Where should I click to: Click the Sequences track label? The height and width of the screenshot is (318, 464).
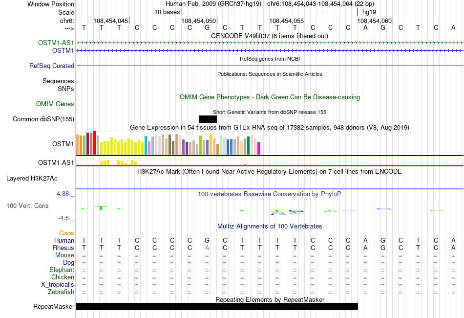[x=58, y=81]
